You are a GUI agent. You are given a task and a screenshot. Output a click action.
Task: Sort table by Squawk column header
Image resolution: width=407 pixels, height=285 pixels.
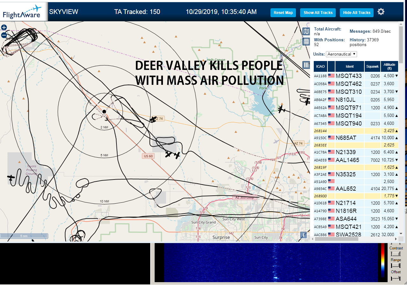(372, 66)
